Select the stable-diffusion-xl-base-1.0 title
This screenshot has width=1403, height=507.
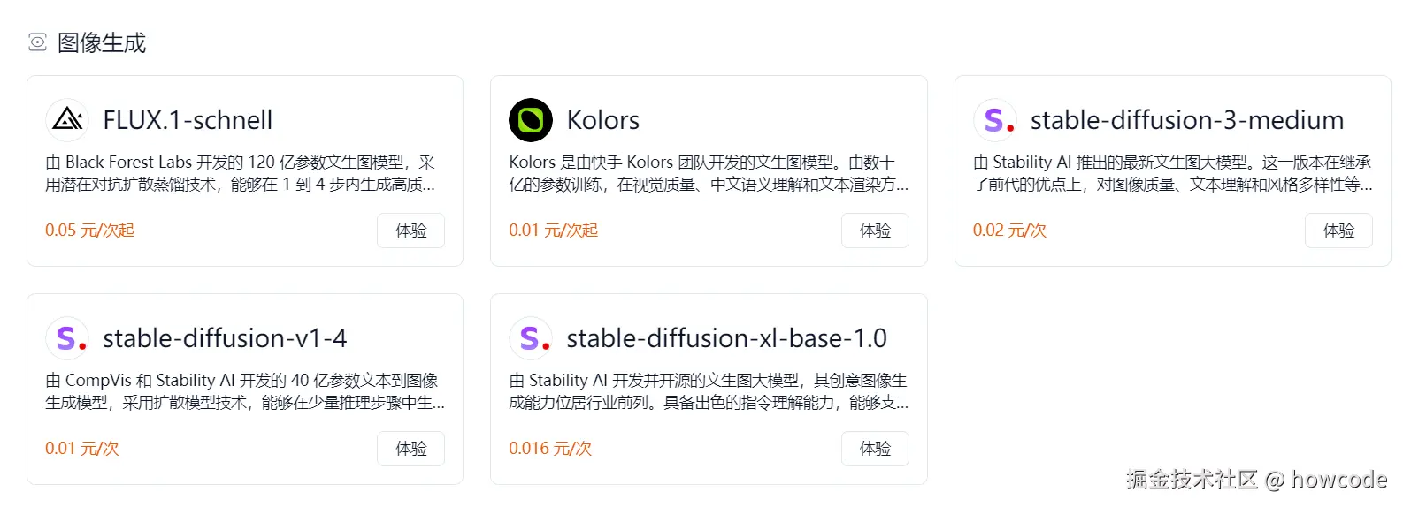(726, 338)
